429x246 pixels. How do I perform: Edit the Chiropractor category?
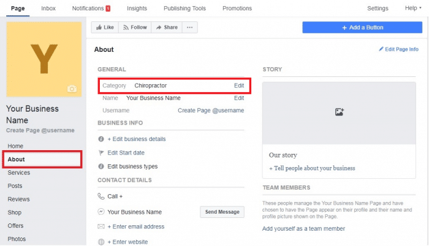239,85
